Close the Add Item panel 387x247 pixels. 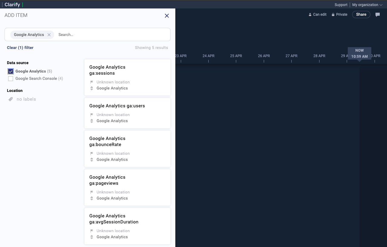[x=167, y=16]
